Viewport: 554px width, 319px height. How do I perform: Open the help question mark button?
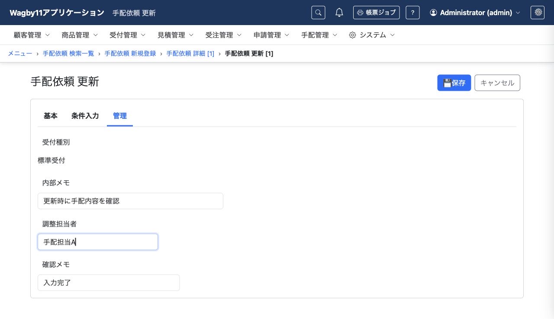412,13
